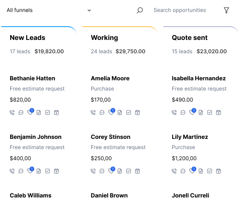
Task: Toggle task checkbox icon for Bethanie Hatten
Action: click(48, 113)
